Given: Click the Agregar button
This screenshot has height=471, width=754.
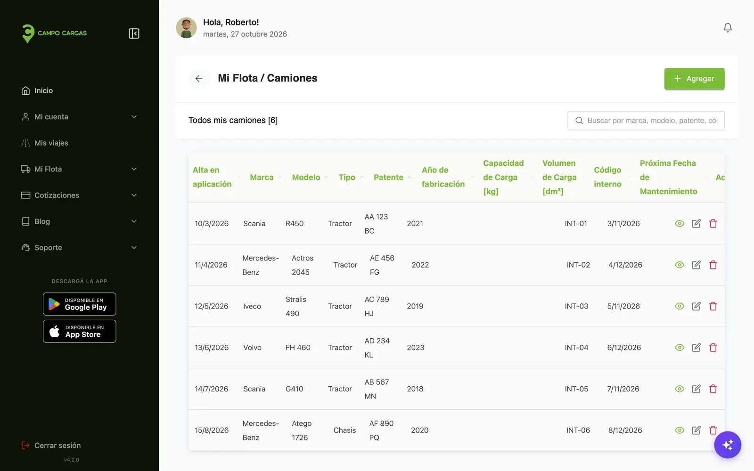Looking at the screenshot, I should (x=694, y=79).
